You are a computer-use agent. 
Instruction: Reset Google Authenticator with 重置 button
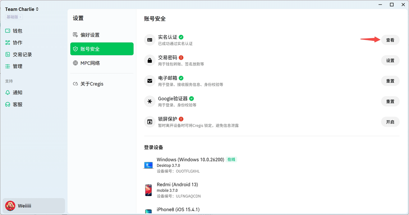click(390, 101)
